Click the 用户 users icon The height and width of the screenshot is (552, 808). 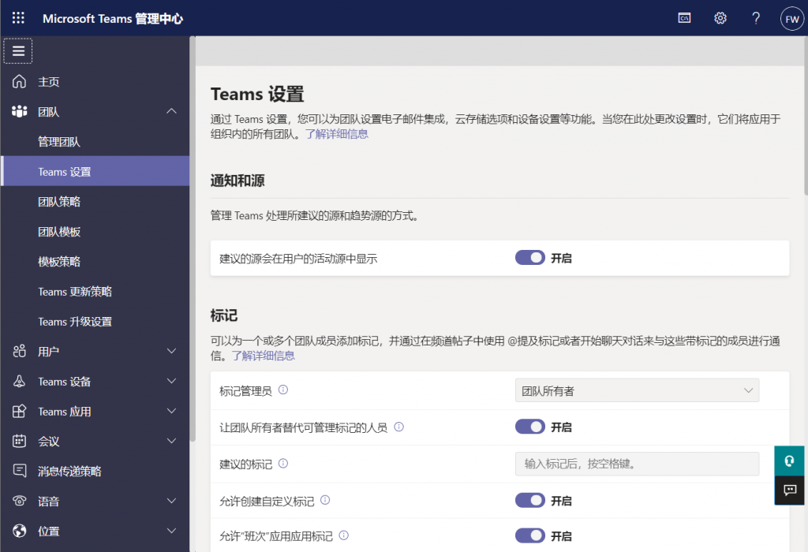[x=19, y=351]
